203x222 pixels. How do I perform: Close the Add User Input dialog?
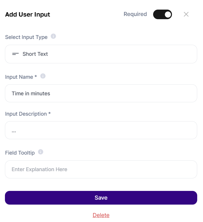(x=186, y=14)
